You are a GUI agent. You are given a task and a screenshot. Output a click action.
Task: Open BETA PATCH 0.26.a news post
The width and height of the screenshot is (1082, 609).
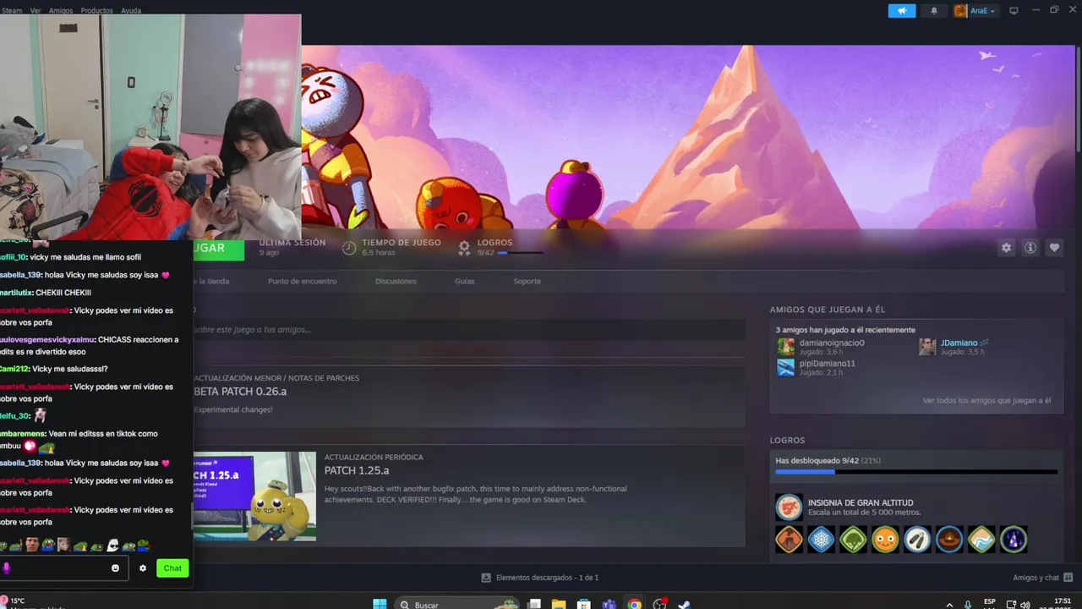[x=240, y=392]
